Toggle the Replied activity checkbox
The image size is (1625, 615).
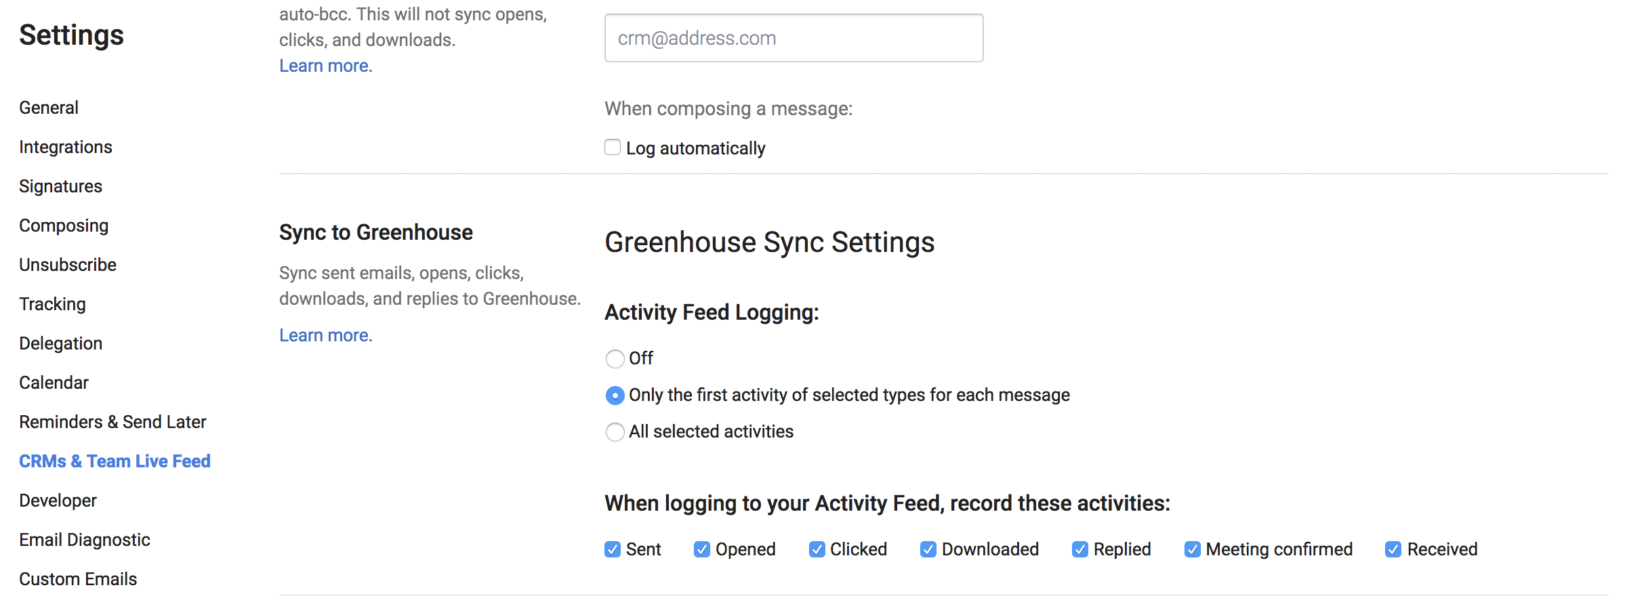pyautogui.click(x=1080, y=549)
